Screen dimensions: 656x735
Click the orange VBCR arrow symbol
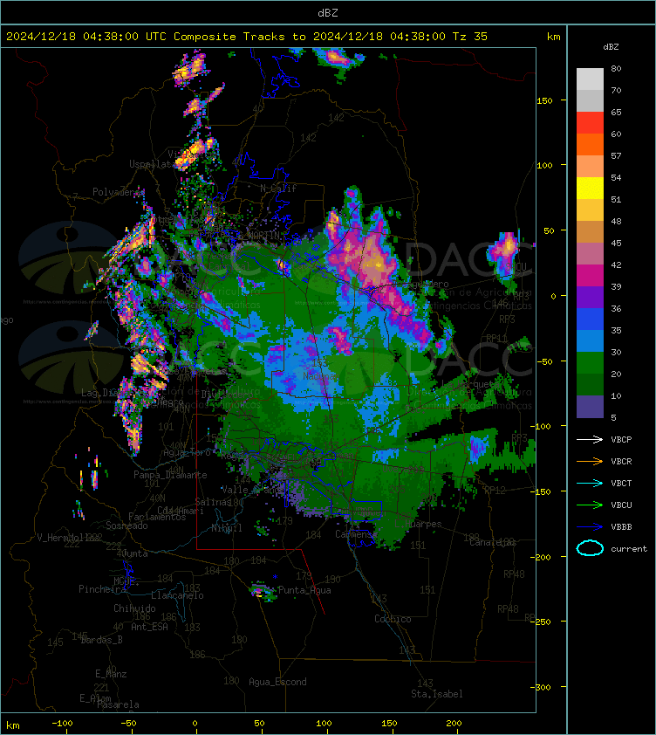(x=590, y=461)
